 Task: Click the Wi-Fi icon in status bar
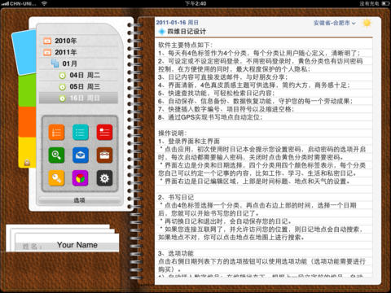(x=44, y=3)
